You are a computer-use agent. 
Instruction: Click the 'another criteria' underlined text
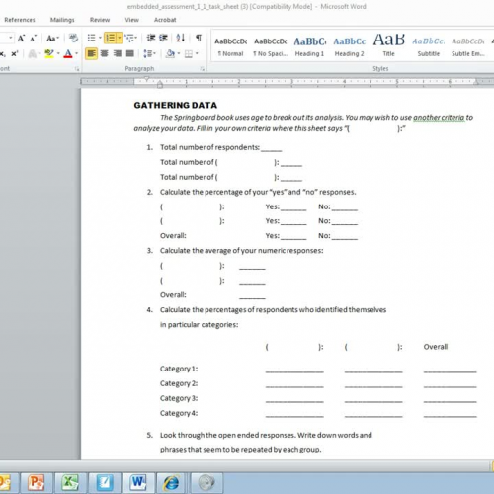[x=439, y=118]
